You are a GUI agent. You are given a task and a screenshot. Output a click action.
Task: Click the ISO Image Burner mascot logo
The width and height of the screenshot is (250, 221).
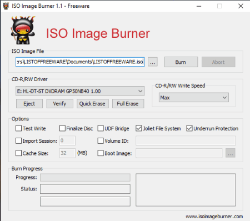point(23,31)
